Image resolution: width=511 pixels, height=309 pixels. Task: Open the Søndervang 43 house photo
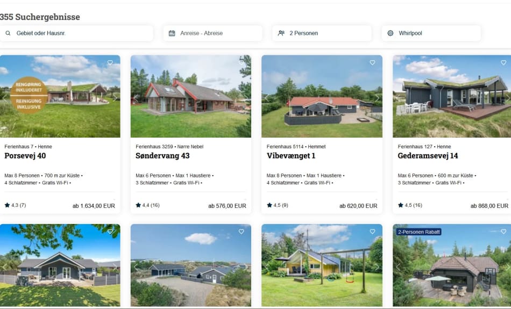[x=190, y=96]
